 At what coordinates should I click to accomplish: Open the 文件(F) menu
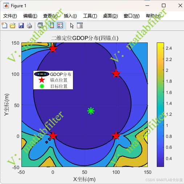tap(10, 16)
